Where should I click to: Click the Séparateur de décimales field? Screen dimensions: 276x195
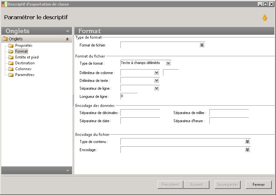(x=140, y=113)
